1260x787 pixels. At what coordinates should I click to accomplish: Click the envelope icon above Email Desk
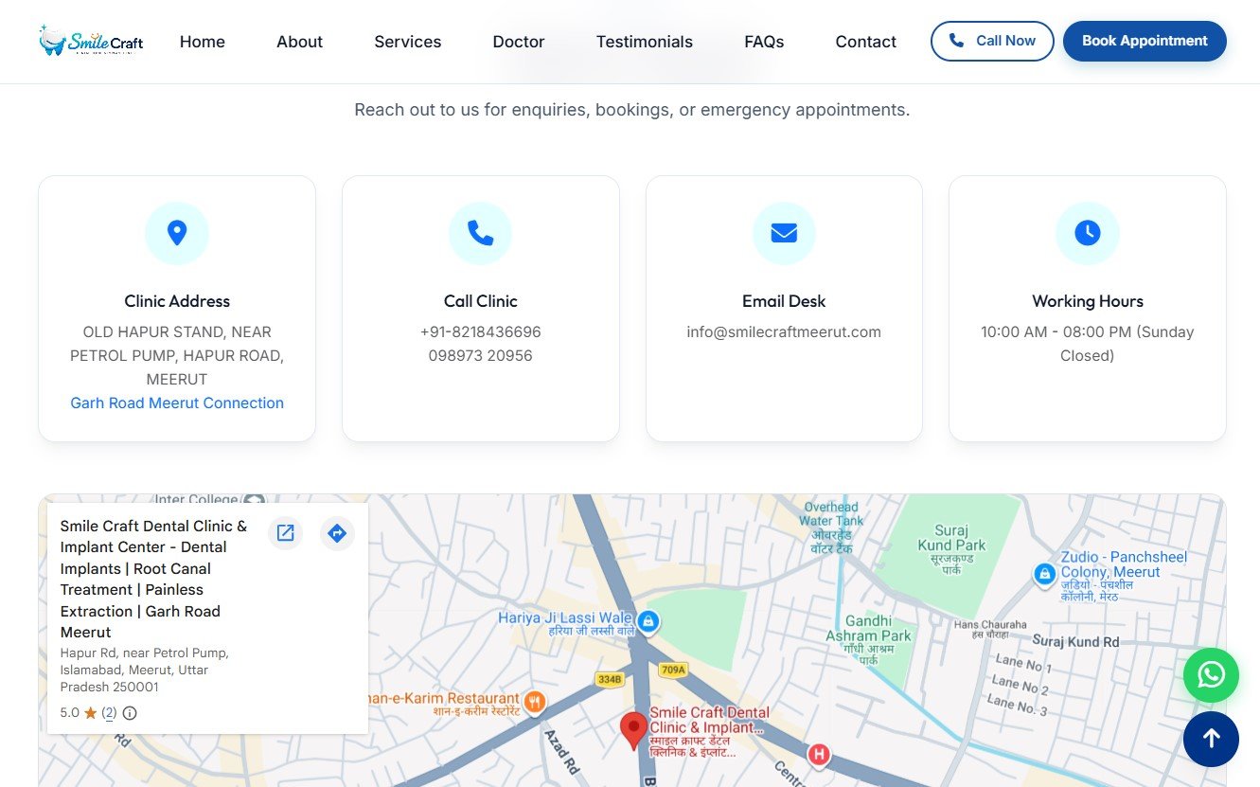pyautogui.click(x=784, y=233)
